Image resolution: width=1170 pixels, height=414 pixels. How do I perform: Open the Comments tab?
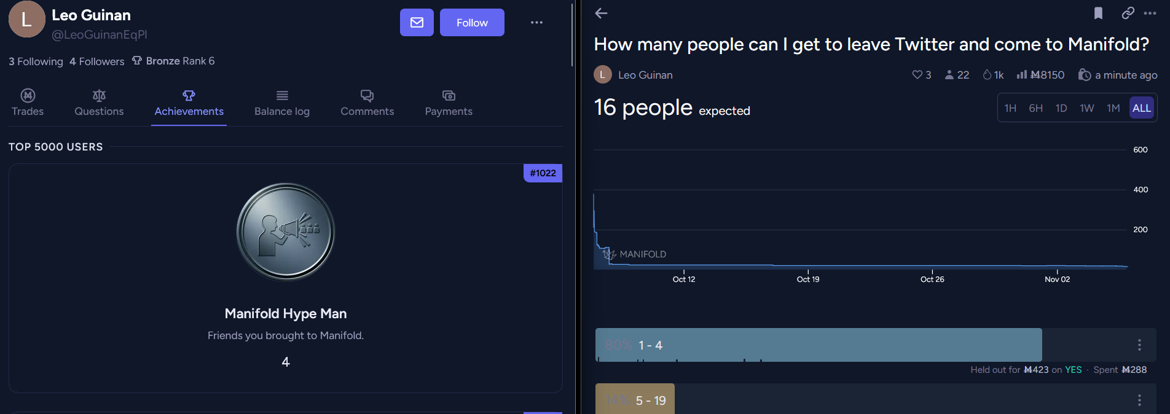pyautogui.click(x=367, y=103)
